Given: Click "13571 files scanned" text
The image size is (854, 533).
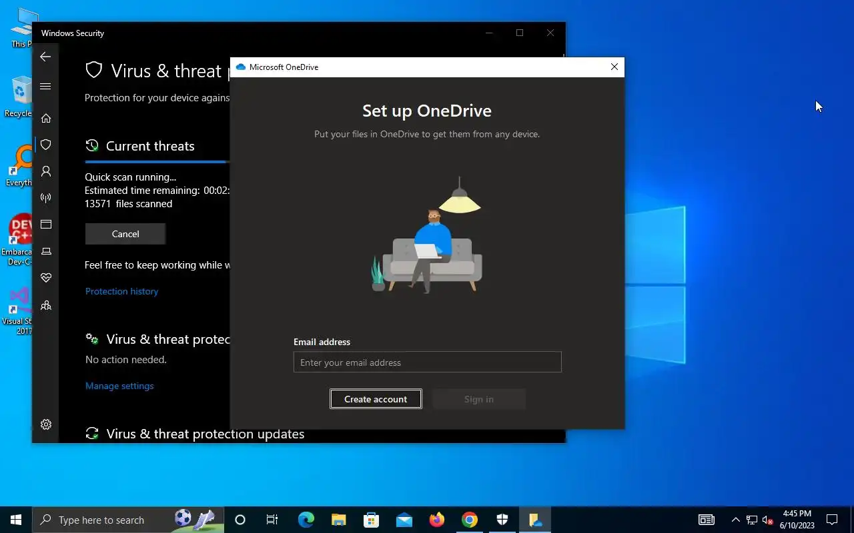Looking at the screenshot, I should 128,204.
